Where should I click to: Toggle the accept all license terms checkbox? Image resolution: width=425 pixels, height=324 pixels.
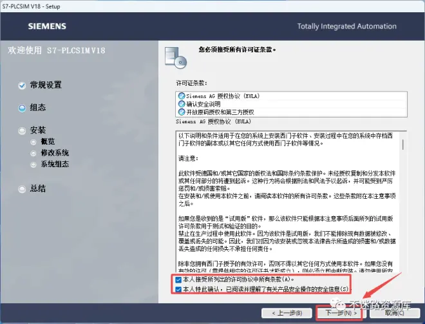point(178,279)
